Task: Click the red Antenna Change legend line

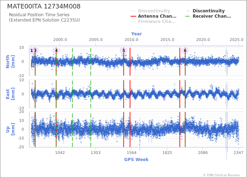Action: point(133,16)
